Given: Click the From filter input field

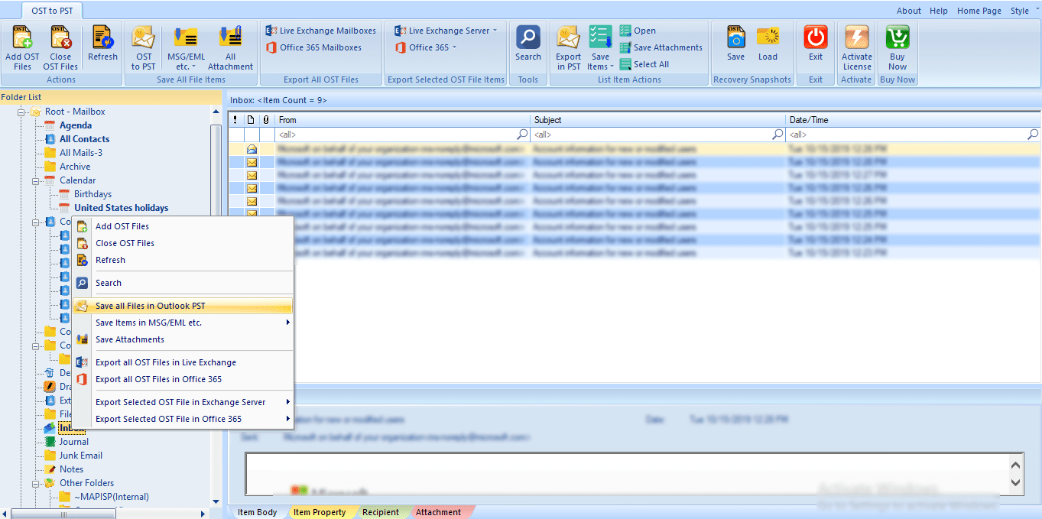Looking at the screenshot, I should 402,135.
